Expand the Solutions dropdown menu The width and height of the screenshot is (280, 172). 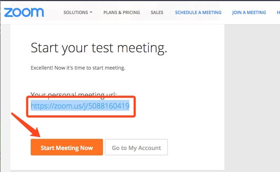[76, 12]
